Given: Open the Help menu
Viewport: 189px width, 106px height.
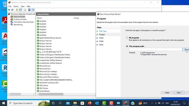Looking at the screenshot, I should coord(28,6).
